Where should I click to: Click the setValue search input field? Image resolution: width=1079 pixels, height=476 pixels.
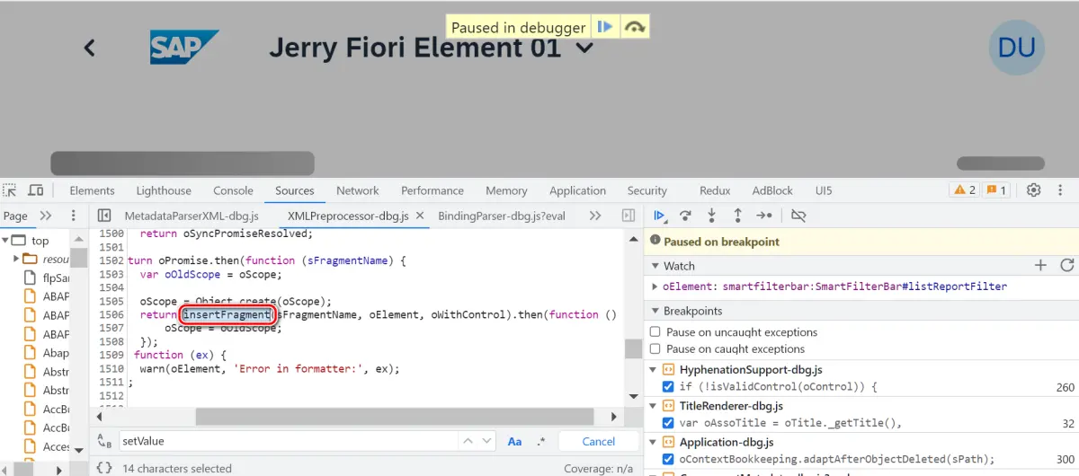288,441
